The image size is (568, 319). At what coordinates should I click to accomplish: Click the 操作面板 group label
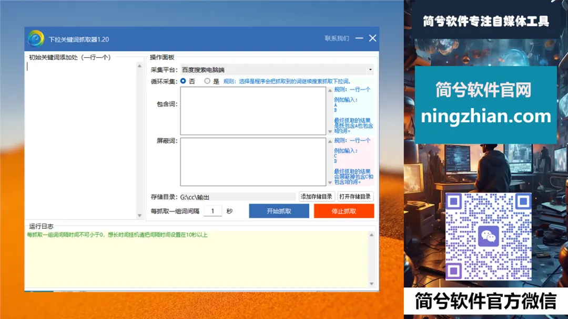point(162,57)
